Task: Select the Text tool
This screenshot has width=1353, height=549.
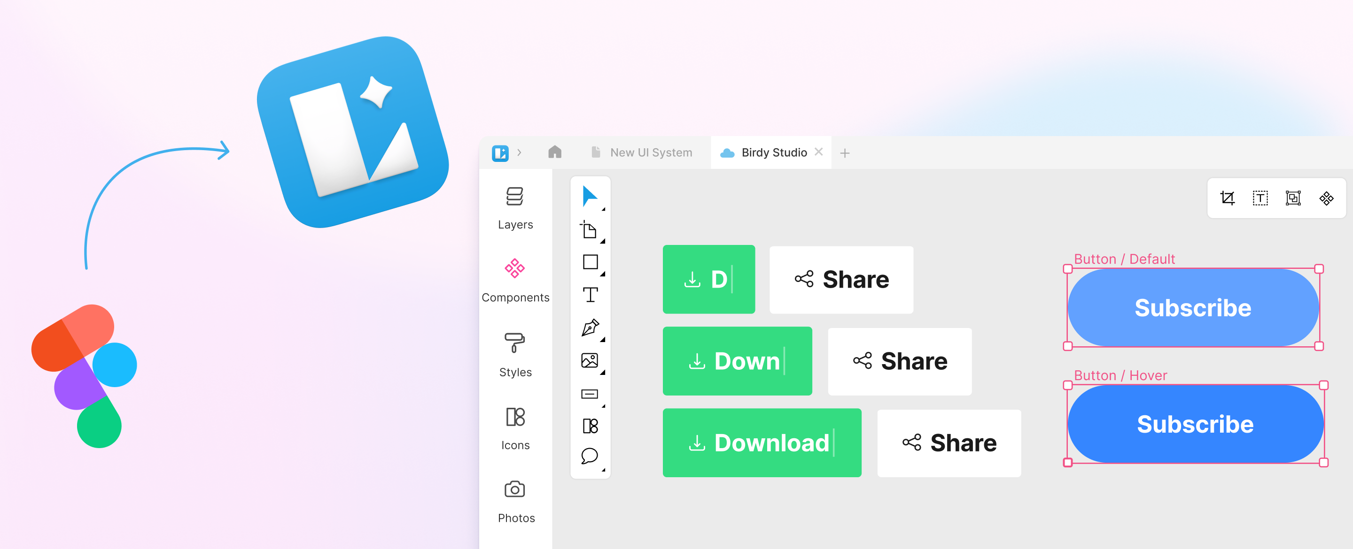Action: pyautogui.click(x=591, y=295)
